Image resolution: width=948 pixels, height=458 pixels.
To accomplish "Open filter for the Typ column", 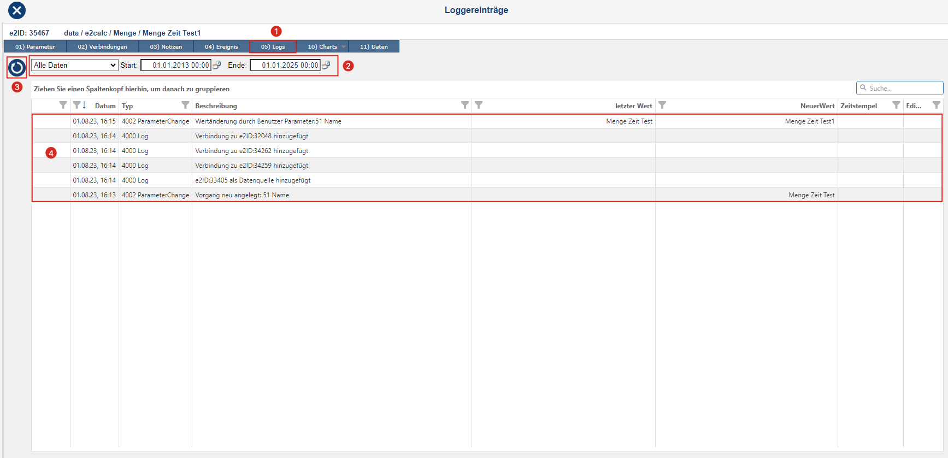I will [185, 105].
